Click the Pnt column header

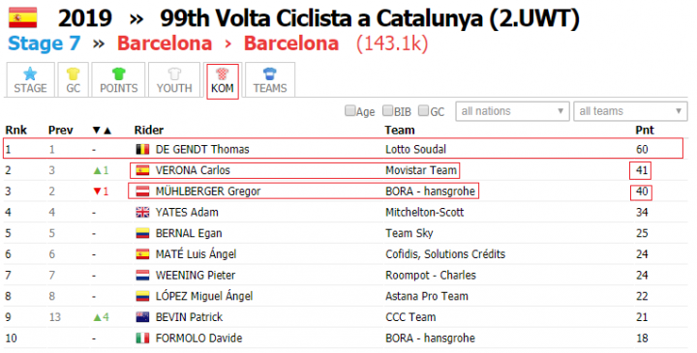click(645, 131)
